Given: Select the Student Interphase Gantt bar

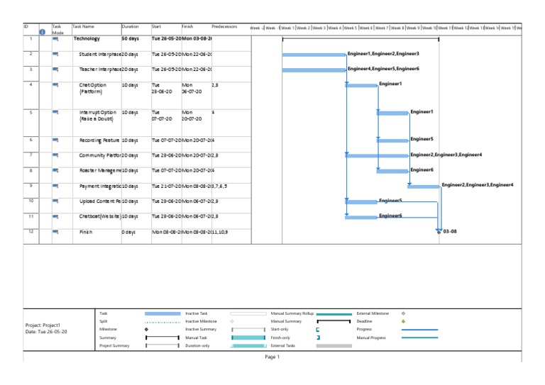Looking at the screenshot, I should [x=314, y=55].
